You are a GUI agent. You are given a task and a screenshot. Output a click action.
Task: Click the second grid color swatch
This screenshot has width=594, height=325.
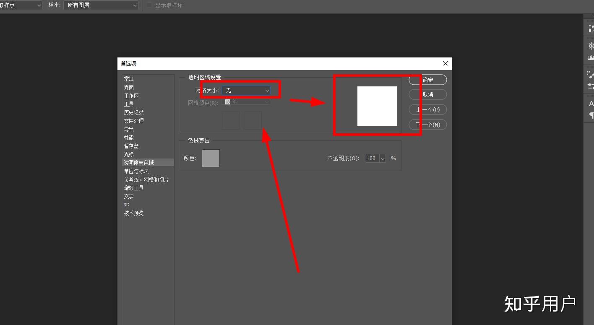click(253, 120)
